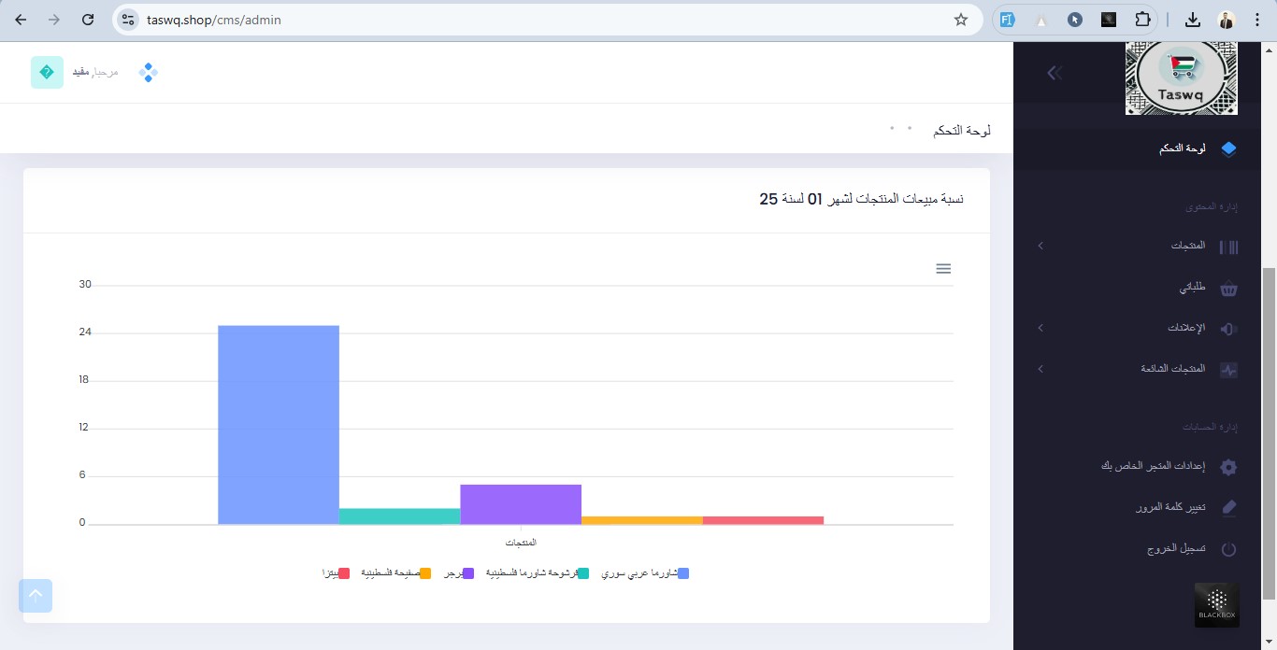This screenshot has height=650, width=1277.
Task: Click the tall blue bar in the chart
Action: [x=278, y=425]
